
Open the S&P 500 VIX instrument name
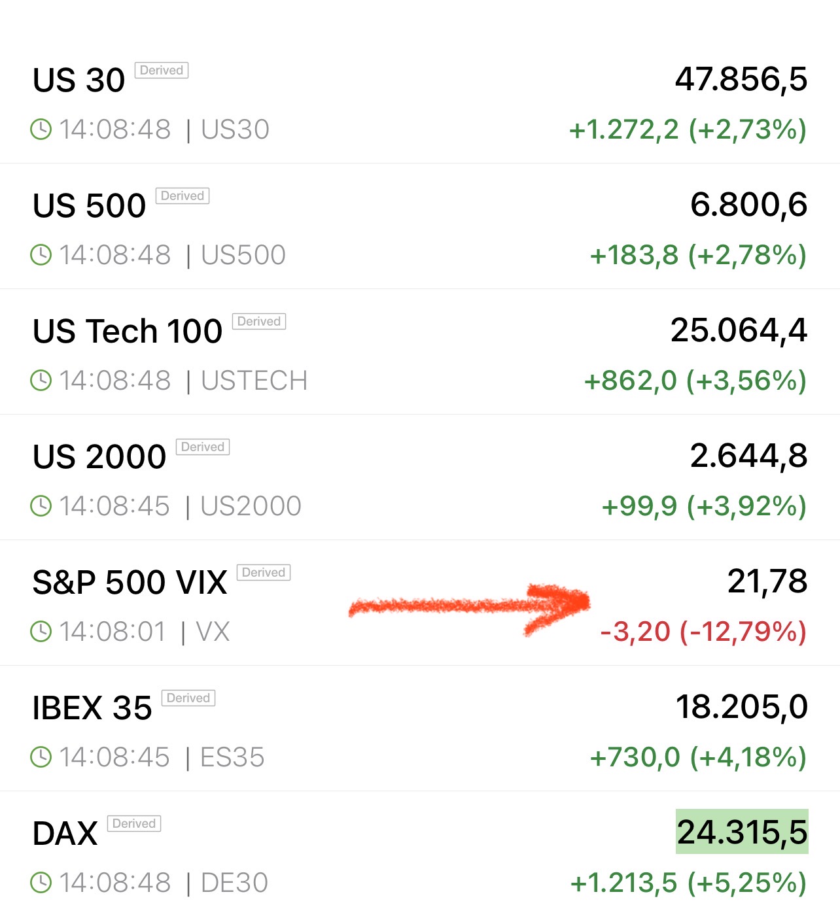130,582
